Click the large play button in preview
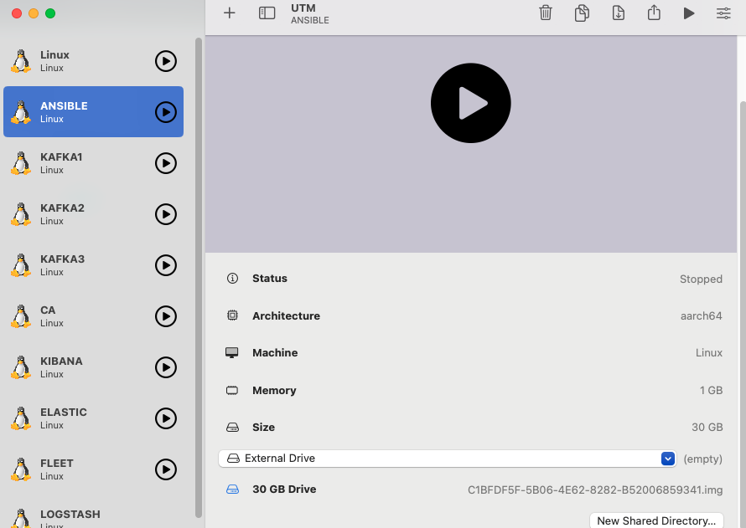 point(470,103)
